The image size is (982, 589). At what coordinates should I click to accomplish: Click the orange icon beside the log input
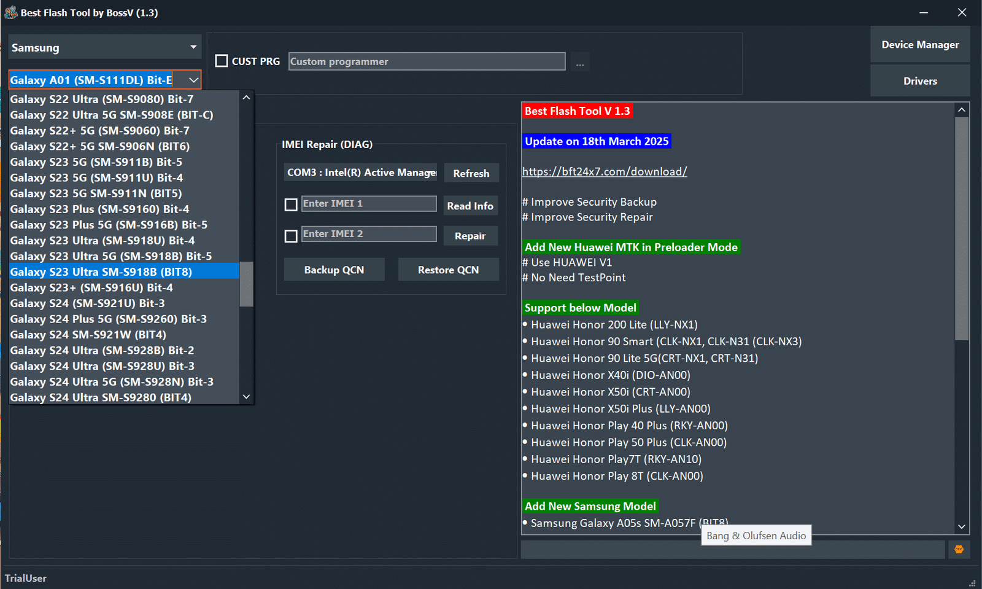pyautogui.click(x=959, y=549)
